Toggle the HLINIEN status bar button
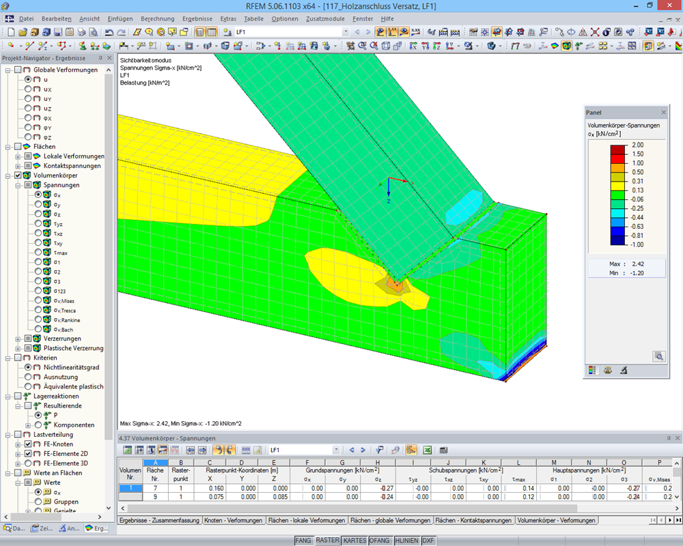 [x=406, y=541]
